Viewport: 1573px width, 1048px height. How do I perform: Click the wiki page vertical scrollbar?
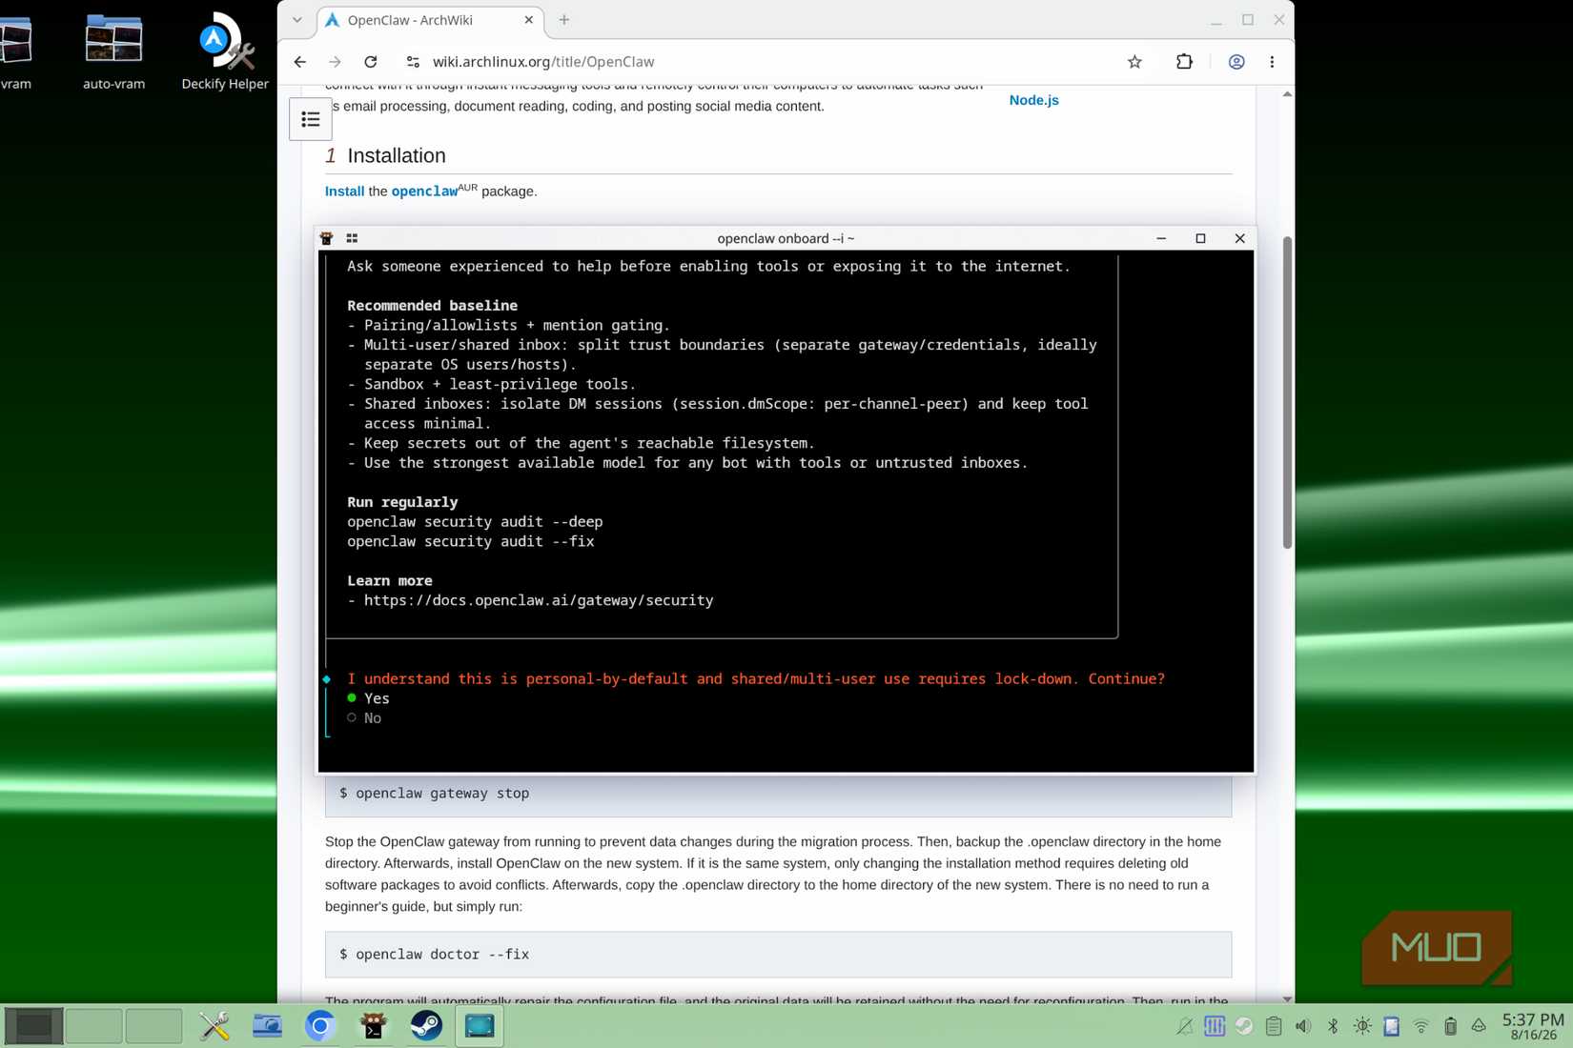pyautogui.click(x=1287, y=393)
